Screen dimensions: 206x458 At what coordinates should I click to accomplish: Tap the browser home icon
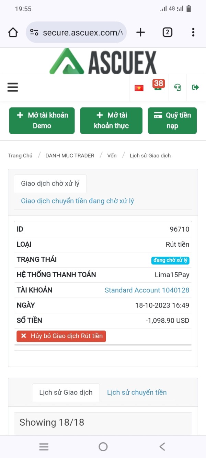pyautogui.click(x=13, y=33)
